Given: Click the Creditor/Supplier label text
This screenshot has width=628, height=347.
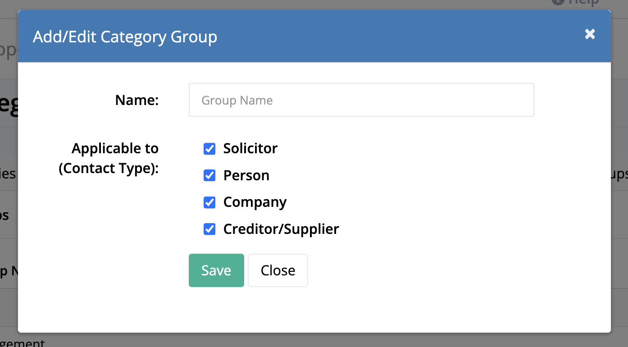Looking at the screenshot, I should coord(281,229).
